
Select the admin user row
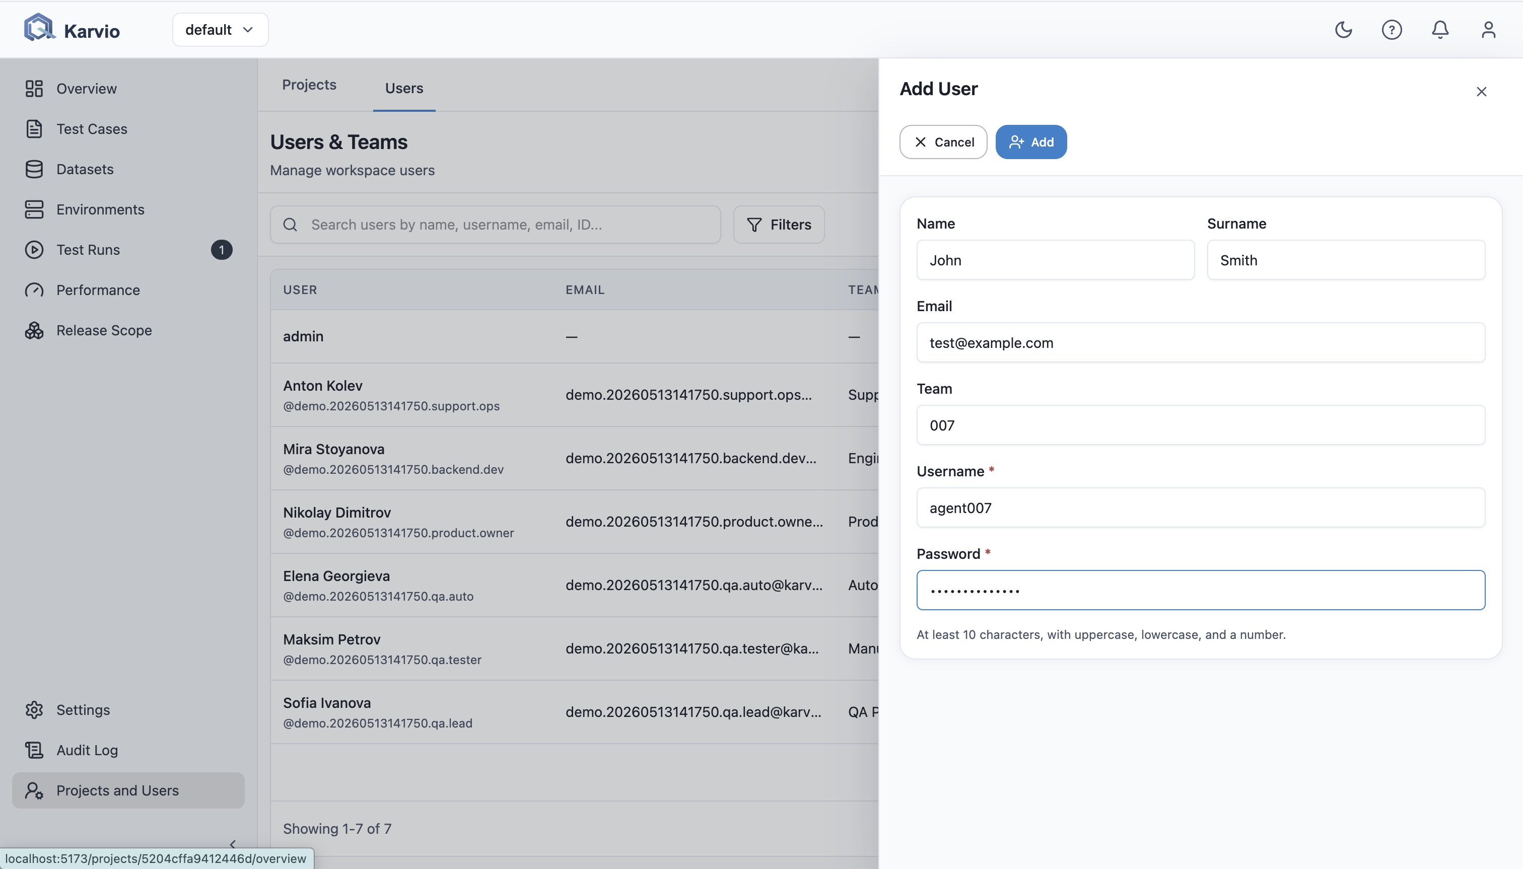574,337
